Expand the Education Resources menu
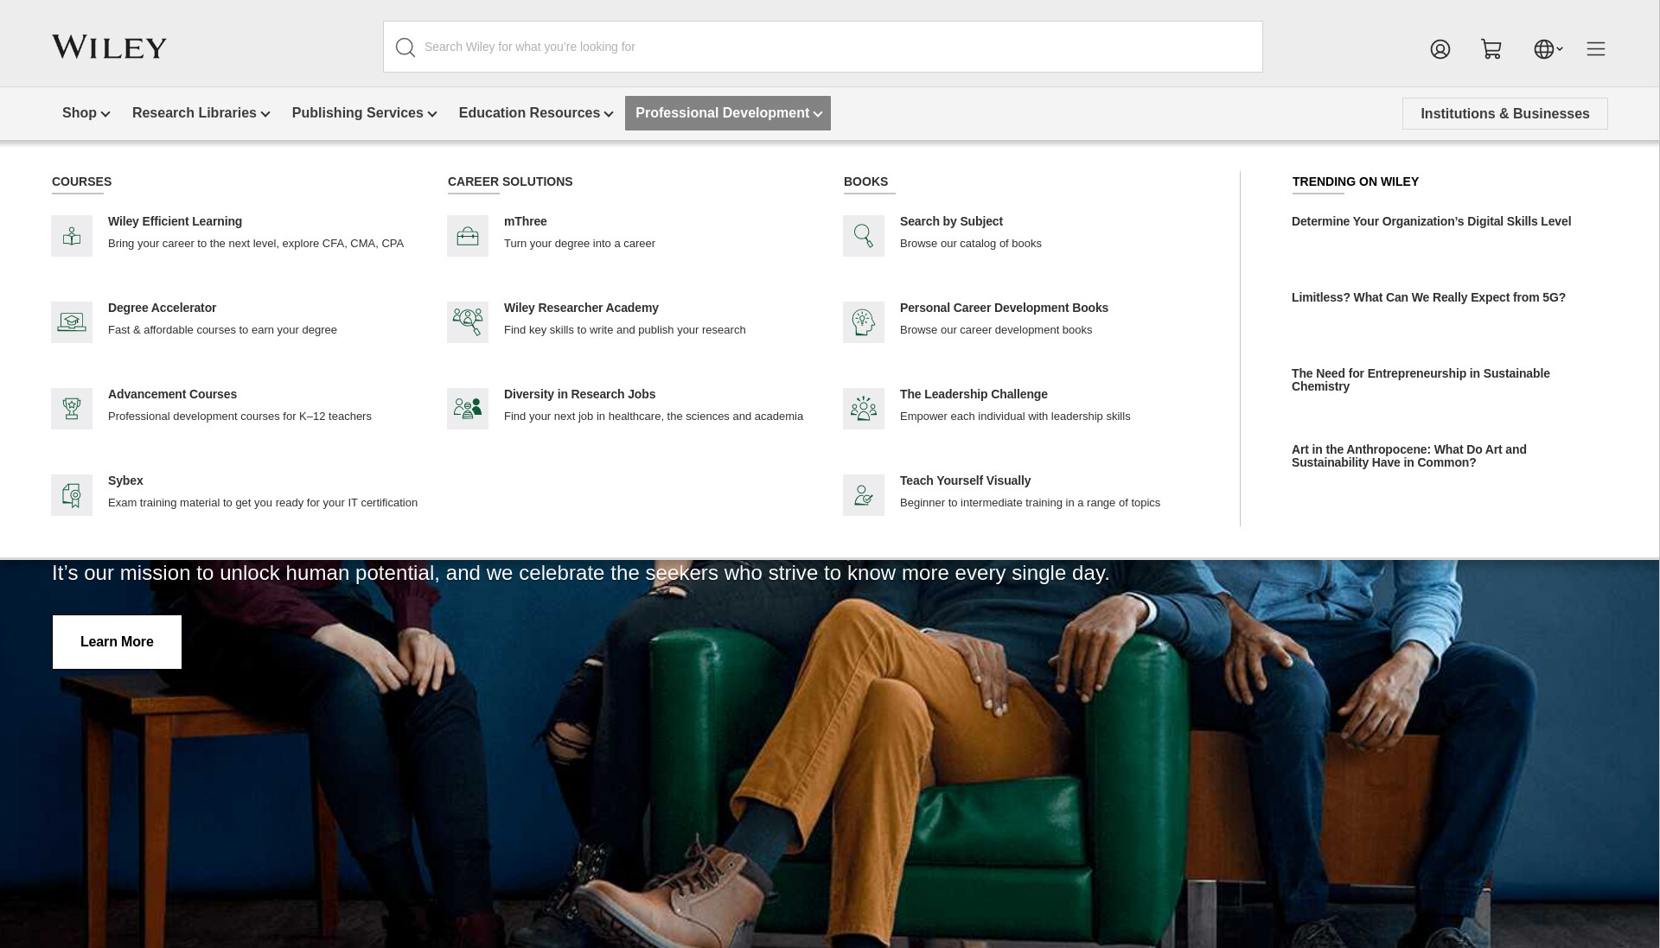Image resolution: width=1660 pixels, height=948 pixels. tap(536, 113)
